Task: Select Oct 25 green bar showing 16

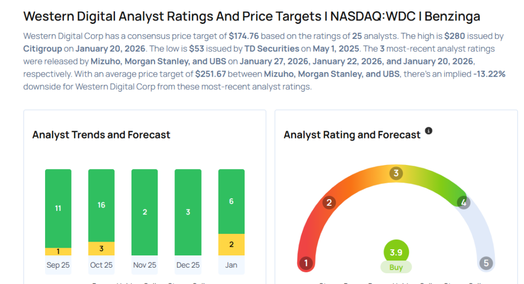Action: tap(101, 205)
